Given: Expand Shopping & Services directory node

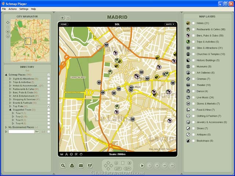Looking at the screenshot, I should point(10,99).
